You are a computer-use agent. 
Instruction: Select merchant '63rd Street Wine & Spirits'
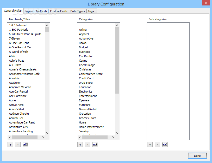pos(25,34)
